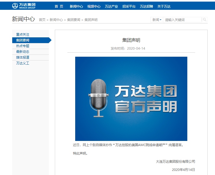Click 集团要闻 breadcrumb link
Viewport: 215px width, 175px height.
click(74, 20)
